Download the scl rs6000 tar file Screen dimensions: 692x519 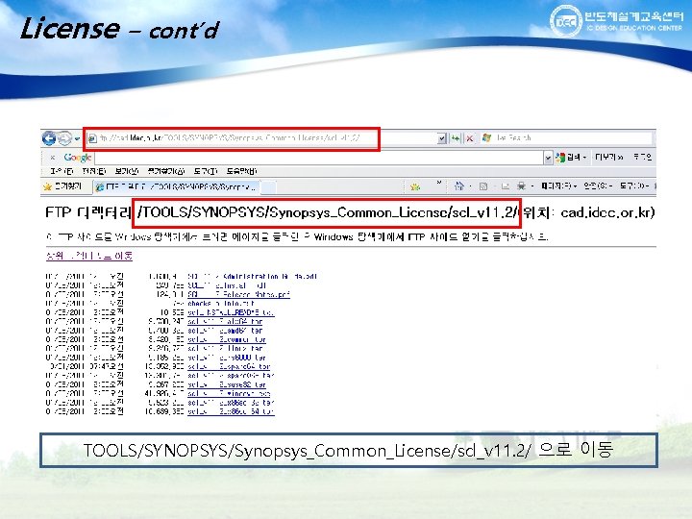(227, 358)
